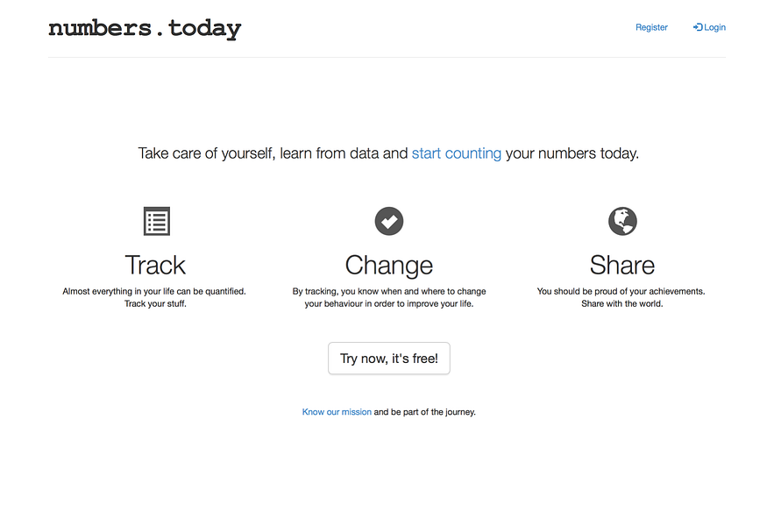Screen dimensions: 774x526
Task: Click the 'You should be proud' text
Action: click(x=621, y=291)
